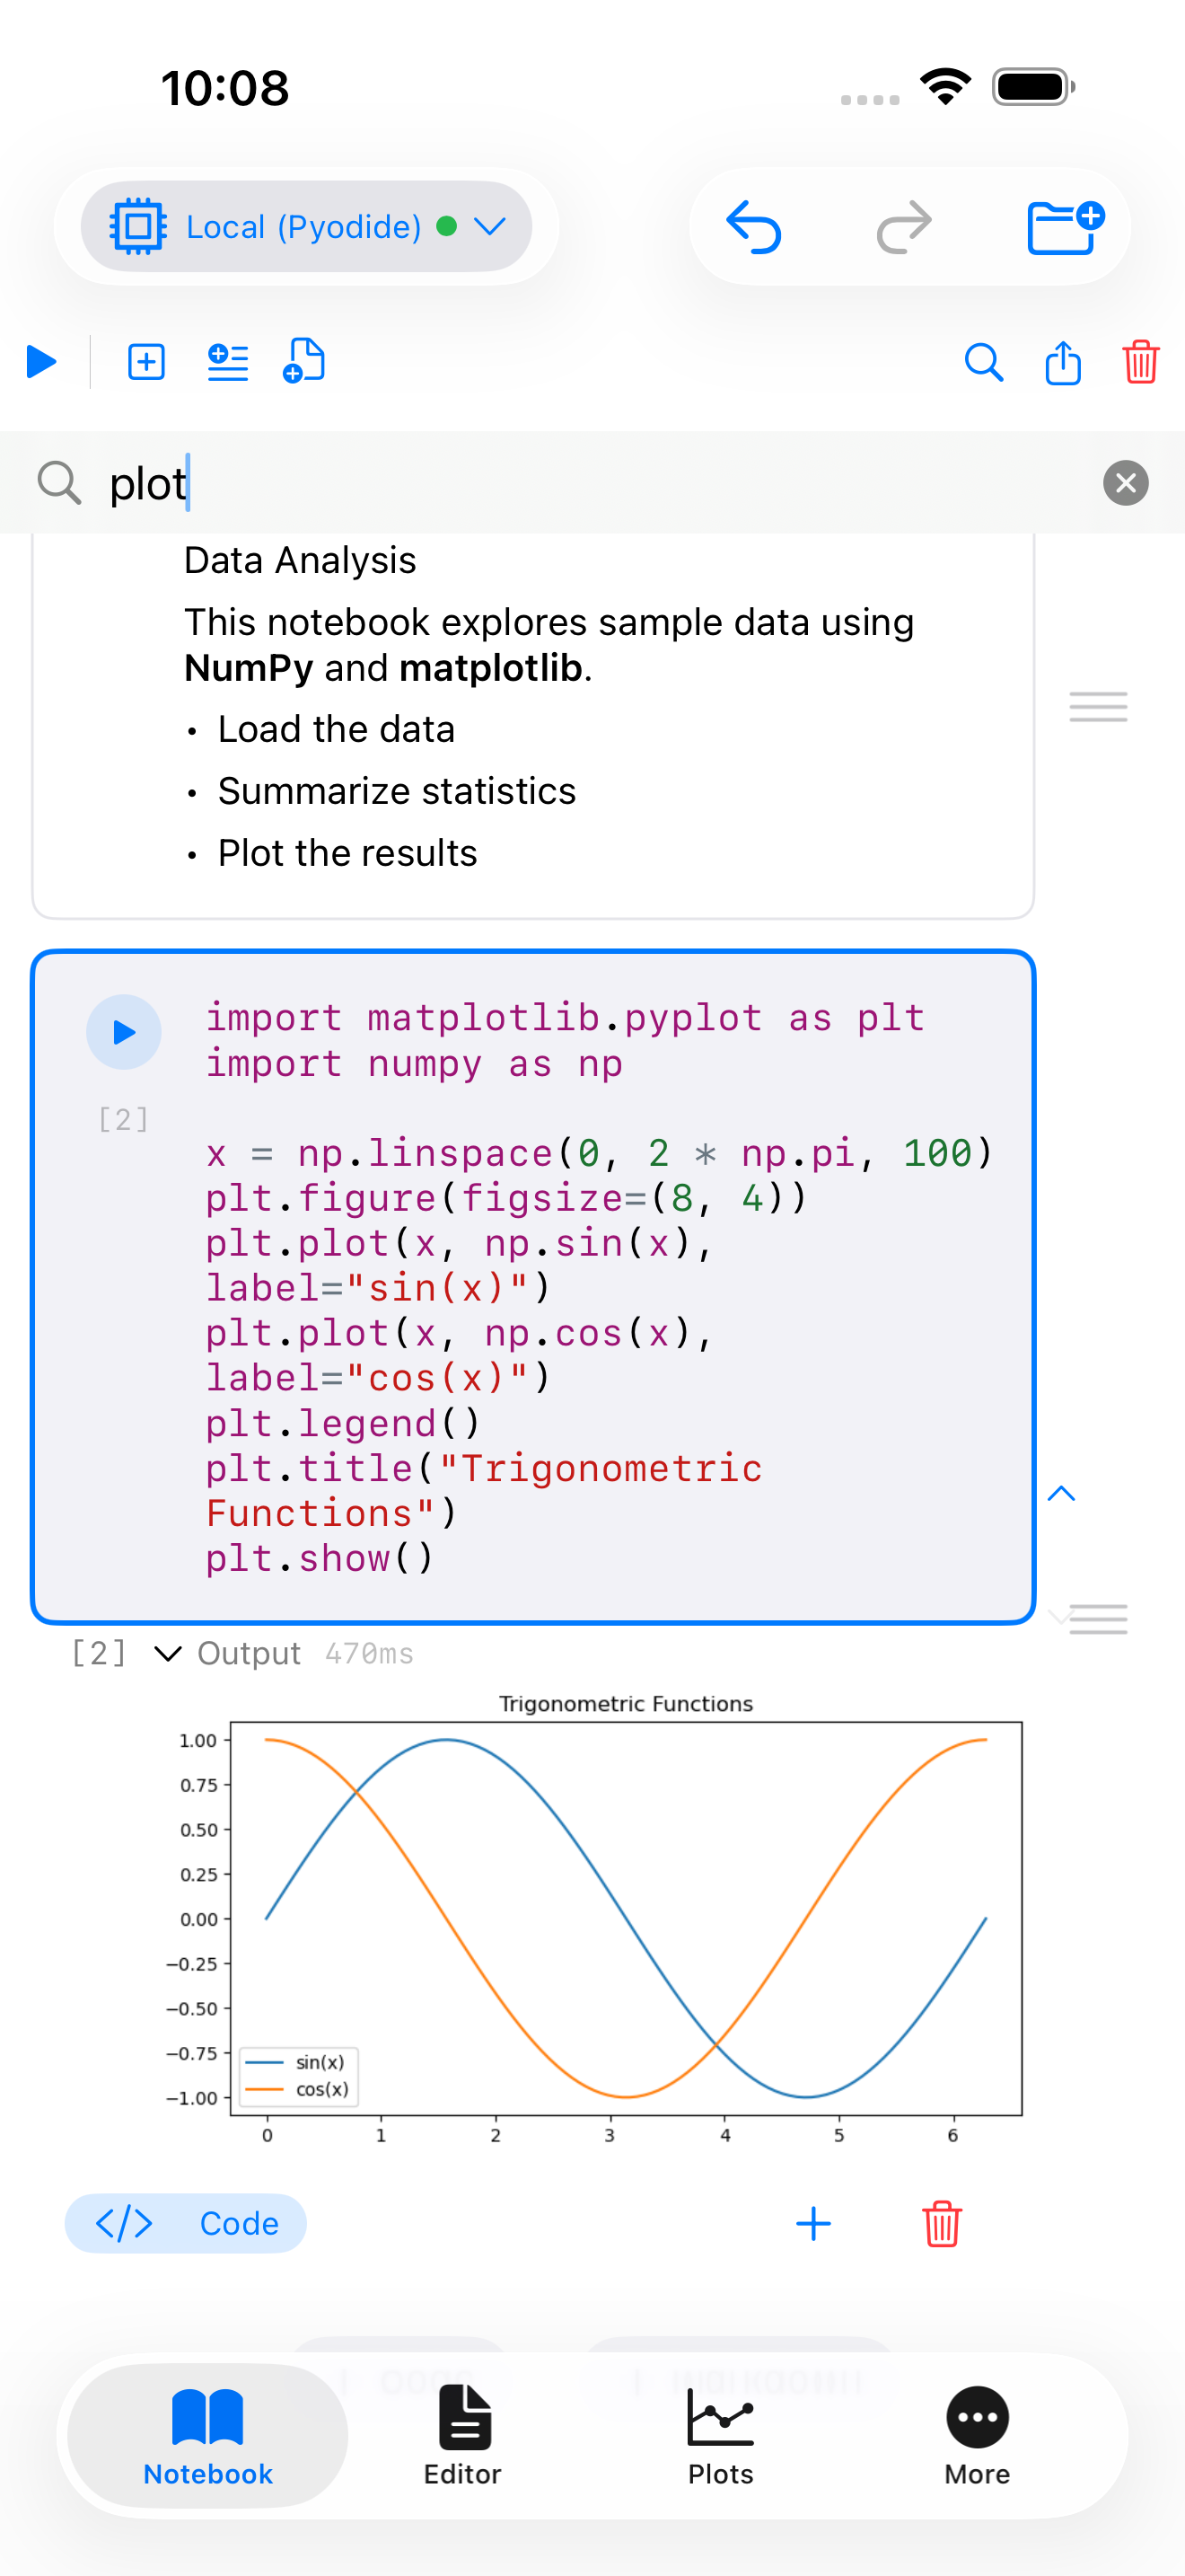Tap the 'plt.legend()' code line
Screen dimensions: 1185x2576
coord(343,1423)
